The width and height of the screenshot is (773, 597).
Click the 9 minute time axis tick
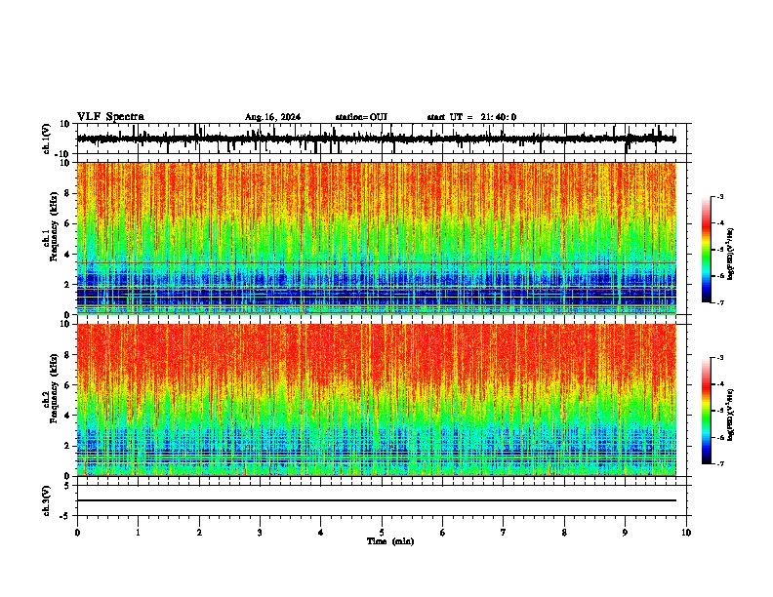click(x=625, y=533)
